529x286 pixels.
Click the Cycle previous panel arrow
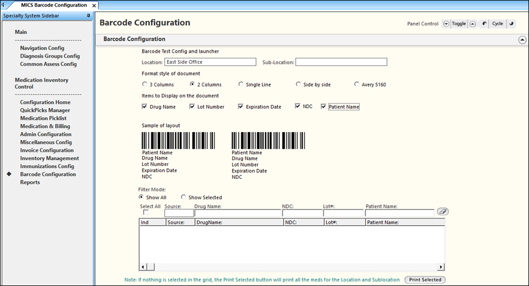(x=484, y=23)
